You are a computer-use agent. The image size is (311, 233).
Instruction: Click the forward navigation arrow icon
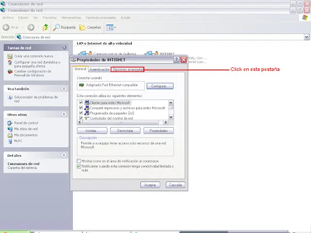(x=31, y=27)
